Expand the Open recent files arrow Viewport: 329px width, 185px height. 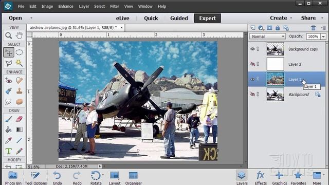(x=31, y=18)
